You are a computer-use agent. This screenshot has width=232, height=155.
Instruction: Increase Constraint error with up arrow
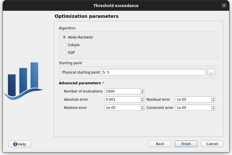(x=213, y=106)
